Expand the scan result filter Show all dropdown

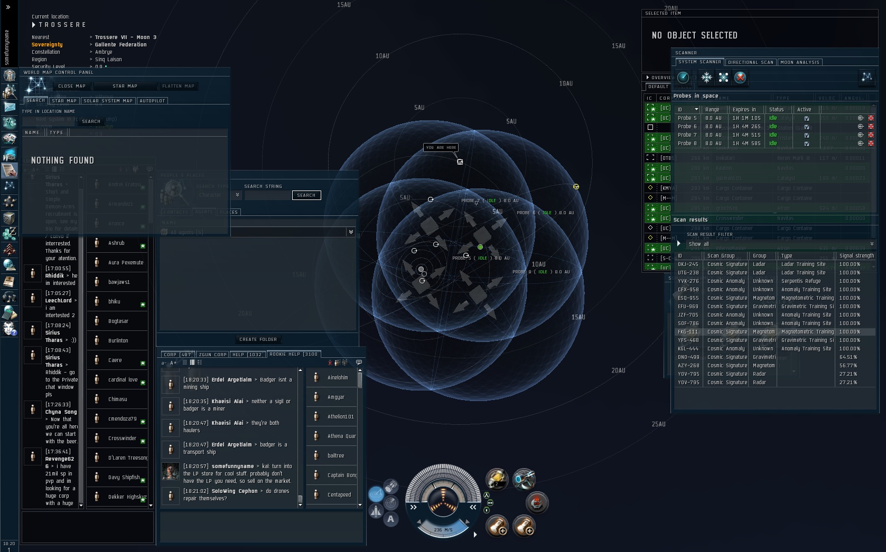pos(872,244)
